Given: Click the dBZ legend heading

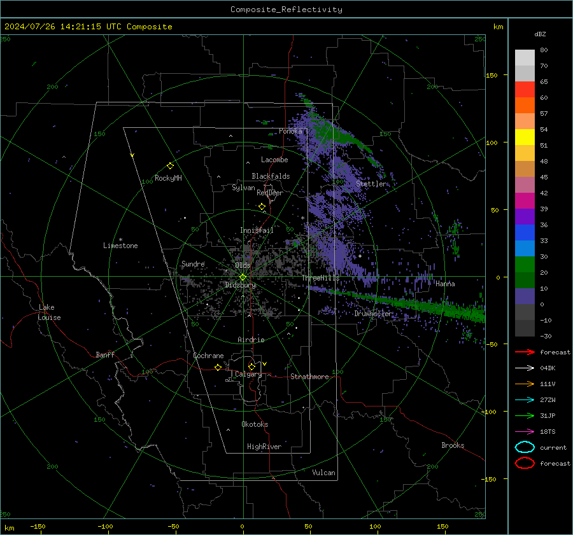Looking at the screenshot, I should (x=540, y=34).
